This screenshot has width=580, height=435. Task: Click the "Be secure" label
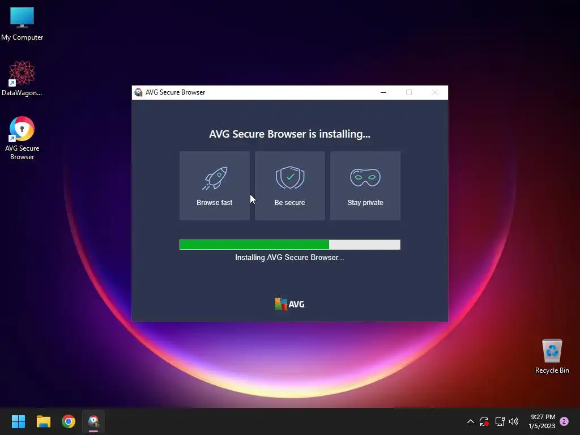(x=289, y=203)
